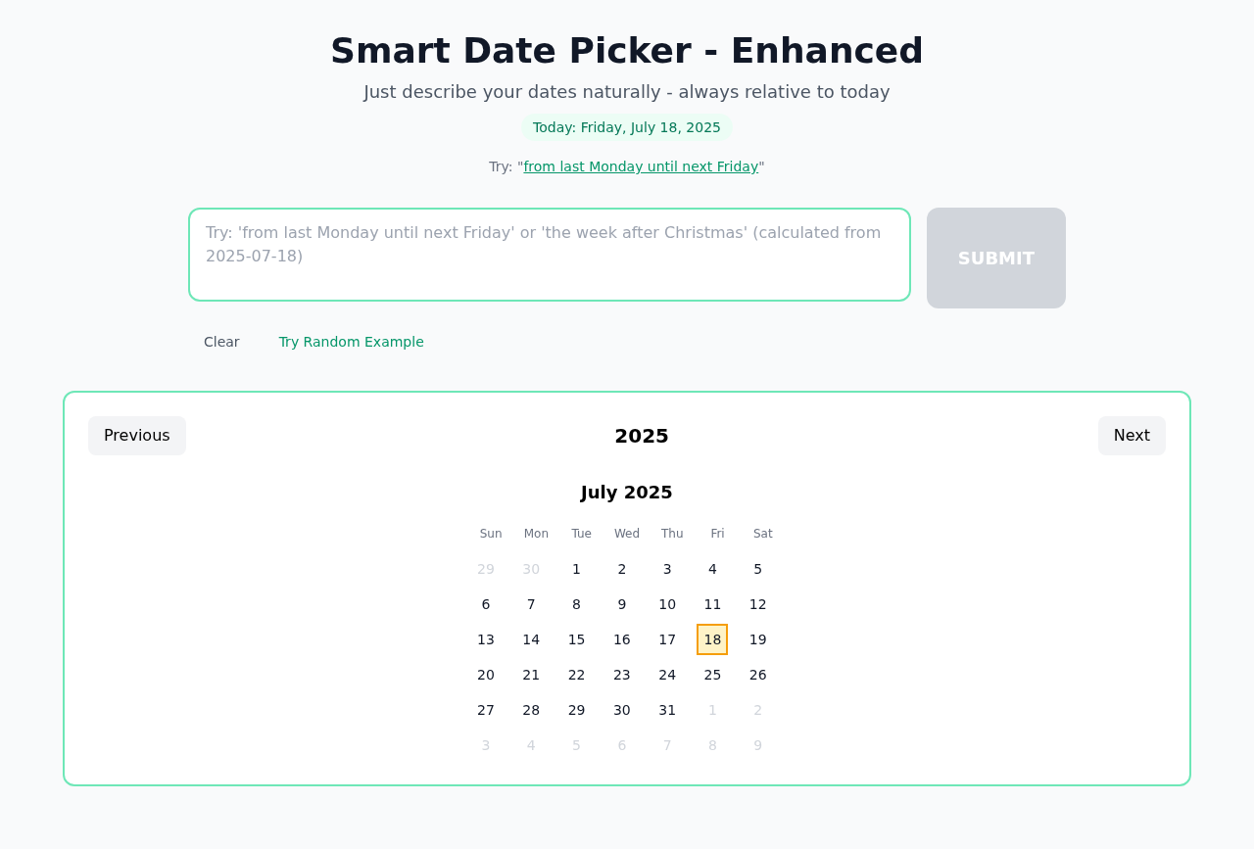Click the 'July 2025' month heading
Image resolution: width=1254 pixels, height=849 pixels.
(626, 493)
